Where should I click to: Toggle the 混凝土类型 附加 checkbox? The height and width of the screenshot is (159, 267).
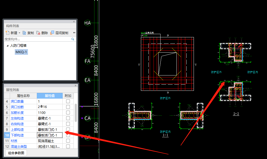pos(68,146)
